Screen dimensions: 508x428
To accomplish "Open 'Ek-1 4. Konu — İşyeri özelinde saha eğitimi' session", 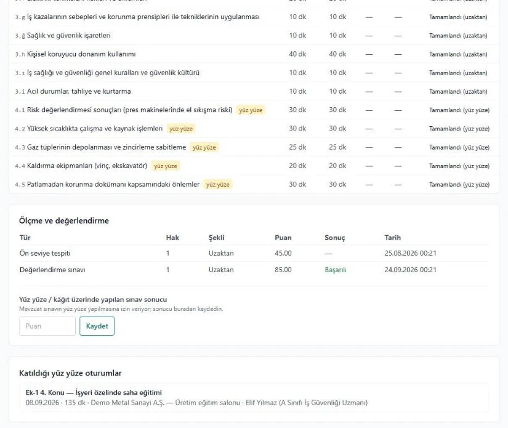I will coord(94,392).
